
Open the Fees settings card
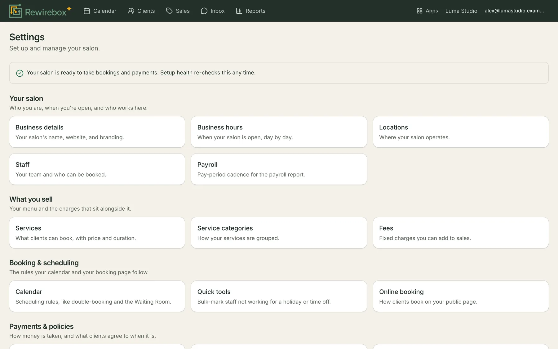(461, 233)
